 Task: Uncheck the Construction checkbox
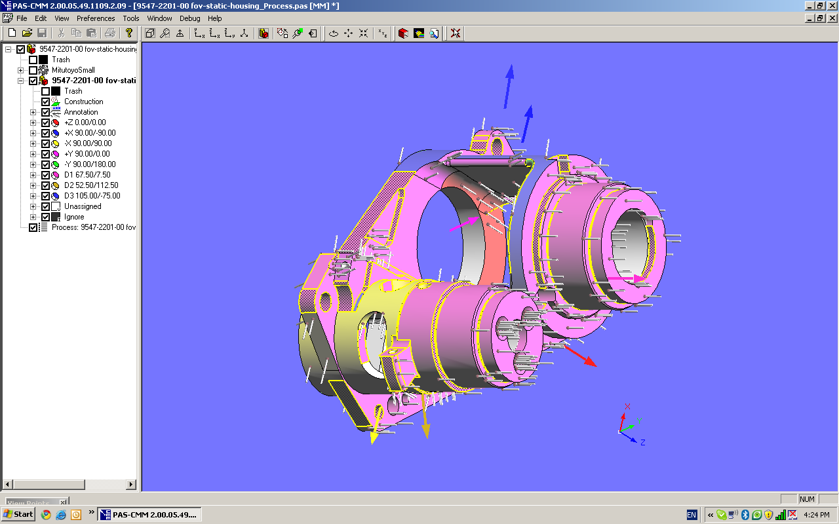45,102
